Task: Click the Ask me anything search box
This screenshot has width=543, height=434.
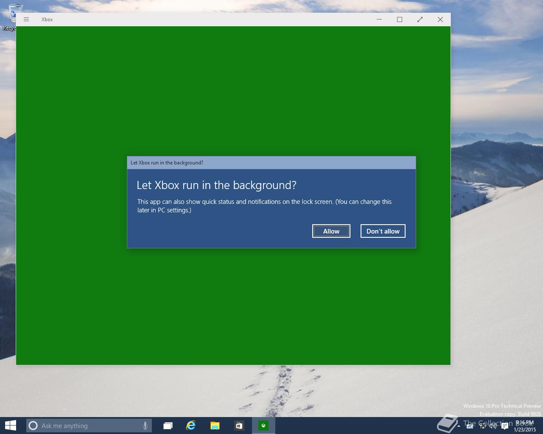Action: [89, 426]
